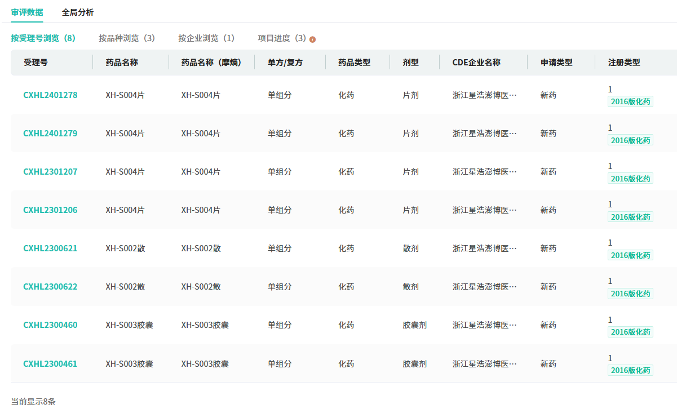Screen dimensions: 677x413
Task: Click truncated company name in CXHL2300461 row
Action: [484, 364]
